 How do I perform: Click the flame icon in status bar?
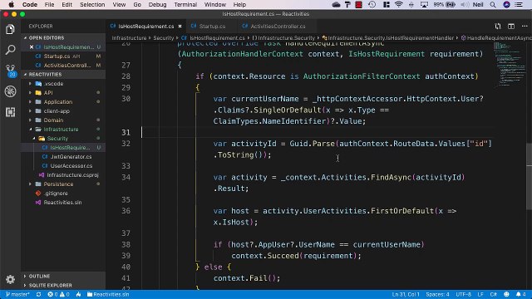coord(79,294)
